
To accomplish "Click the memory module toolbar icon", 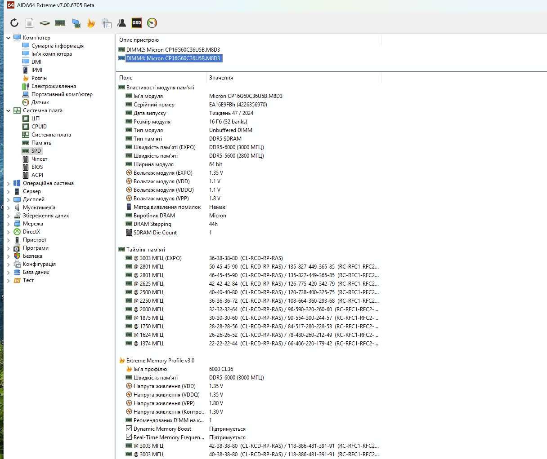I will click(60, 23).
